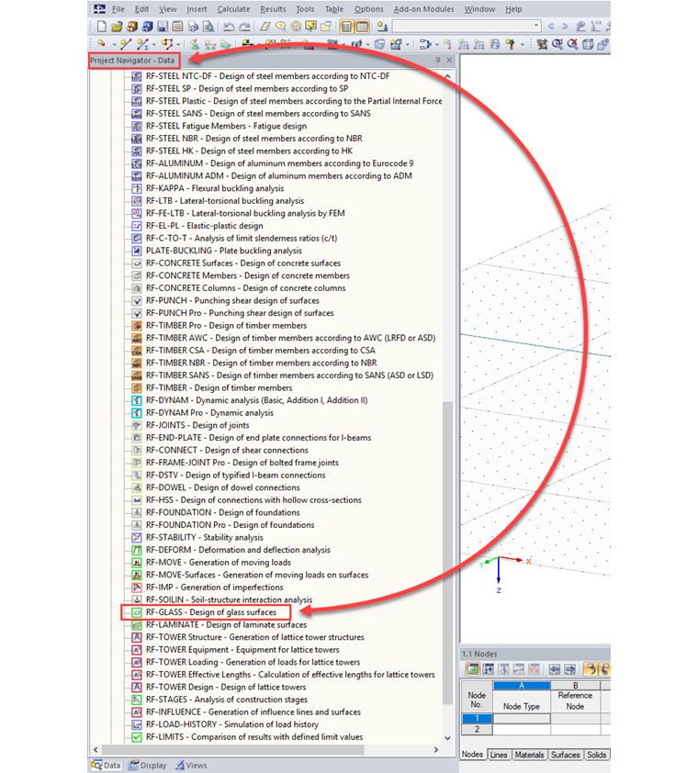The width and height of the screenshot is (698, 773).
Task: Switch to the Display navigator tab
Action: coord(148,765)
